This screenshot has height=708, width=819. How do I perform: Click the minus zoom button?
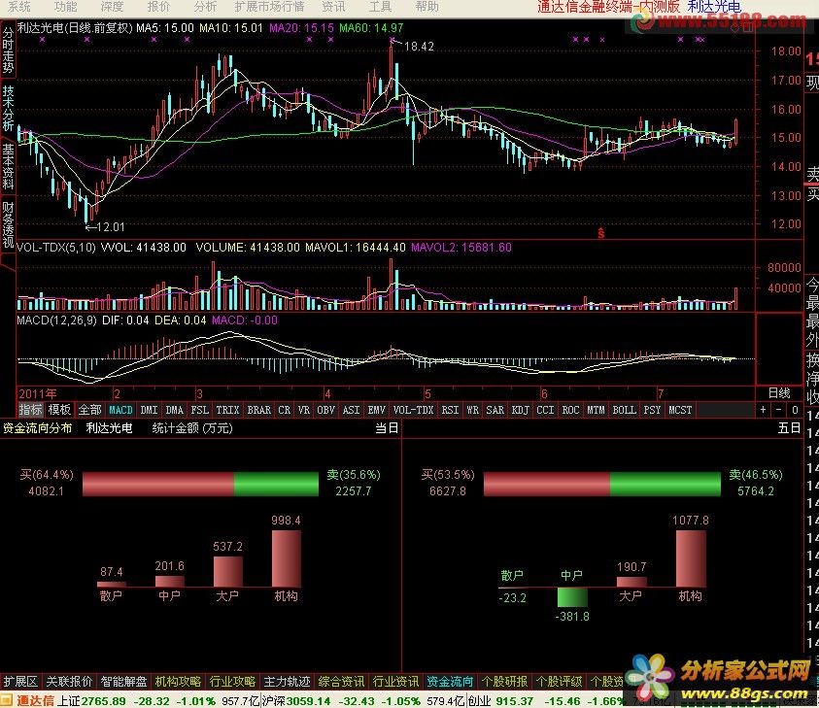pos(779,410)
